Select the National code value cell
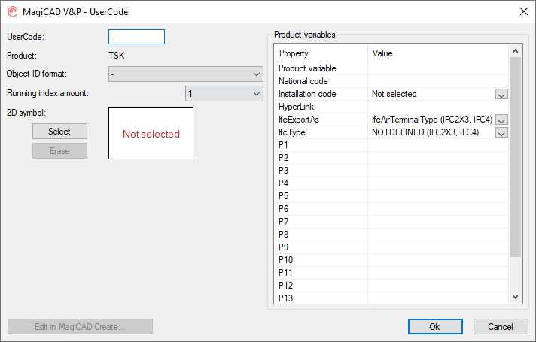This screenshot has width=536, height=342. 437,81
